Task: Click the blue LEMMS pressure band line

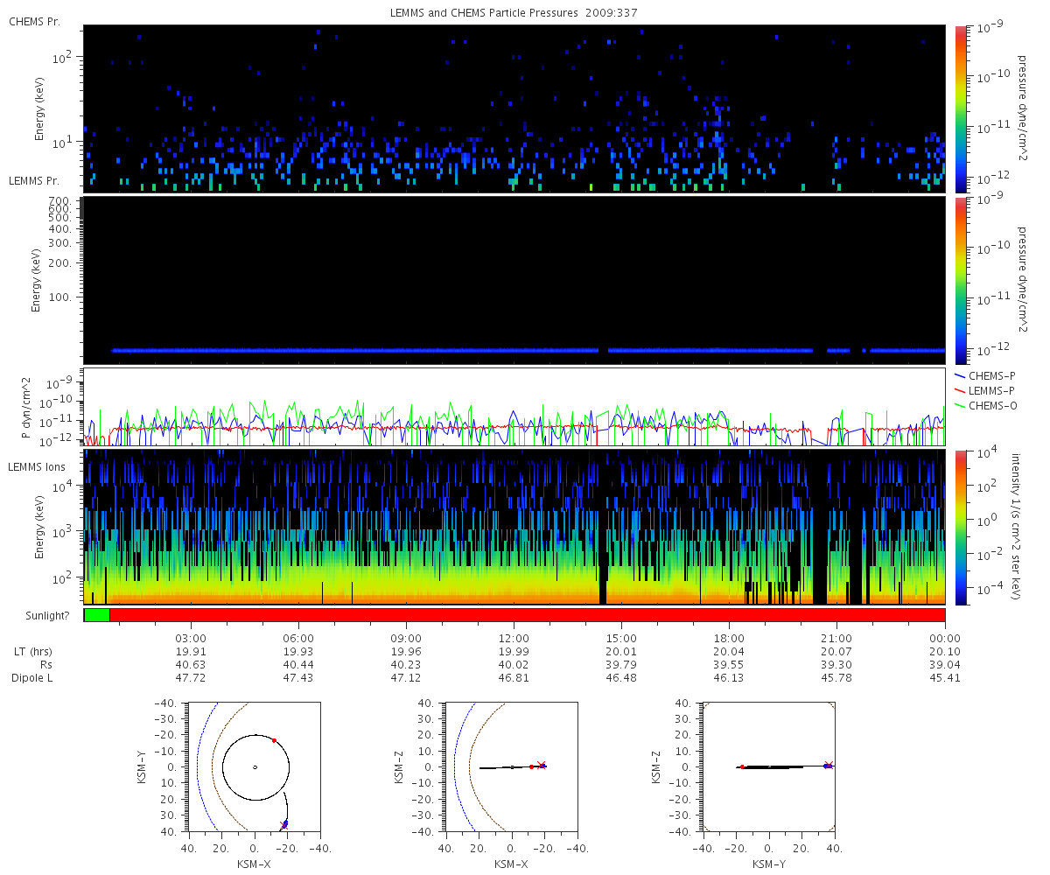Action: (528, 350)
